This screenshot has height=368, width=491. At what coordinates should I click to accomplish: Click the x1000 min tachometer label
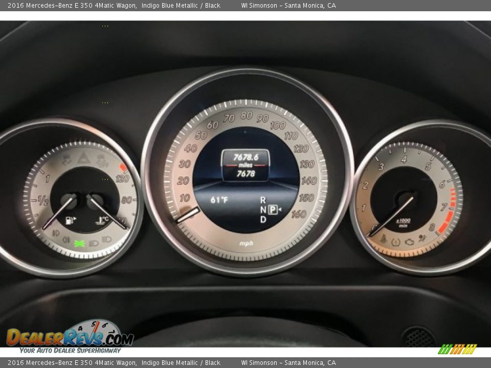pyautogui.click(x=404, y=222)
